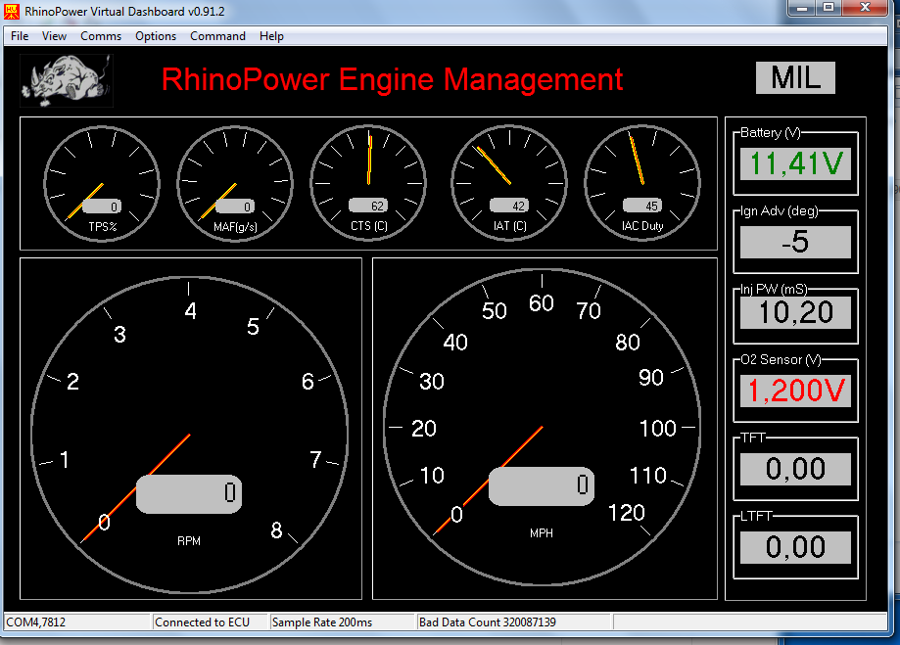Open the File menu

pyautogui.click(x=20, y=36)
